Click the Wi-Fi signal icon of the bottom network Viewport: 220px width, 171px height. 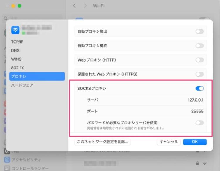click(205, 163)
